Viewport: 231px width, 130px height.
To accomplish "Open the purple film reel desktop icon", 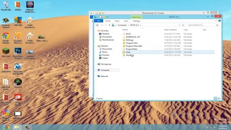I will [30, 6].
